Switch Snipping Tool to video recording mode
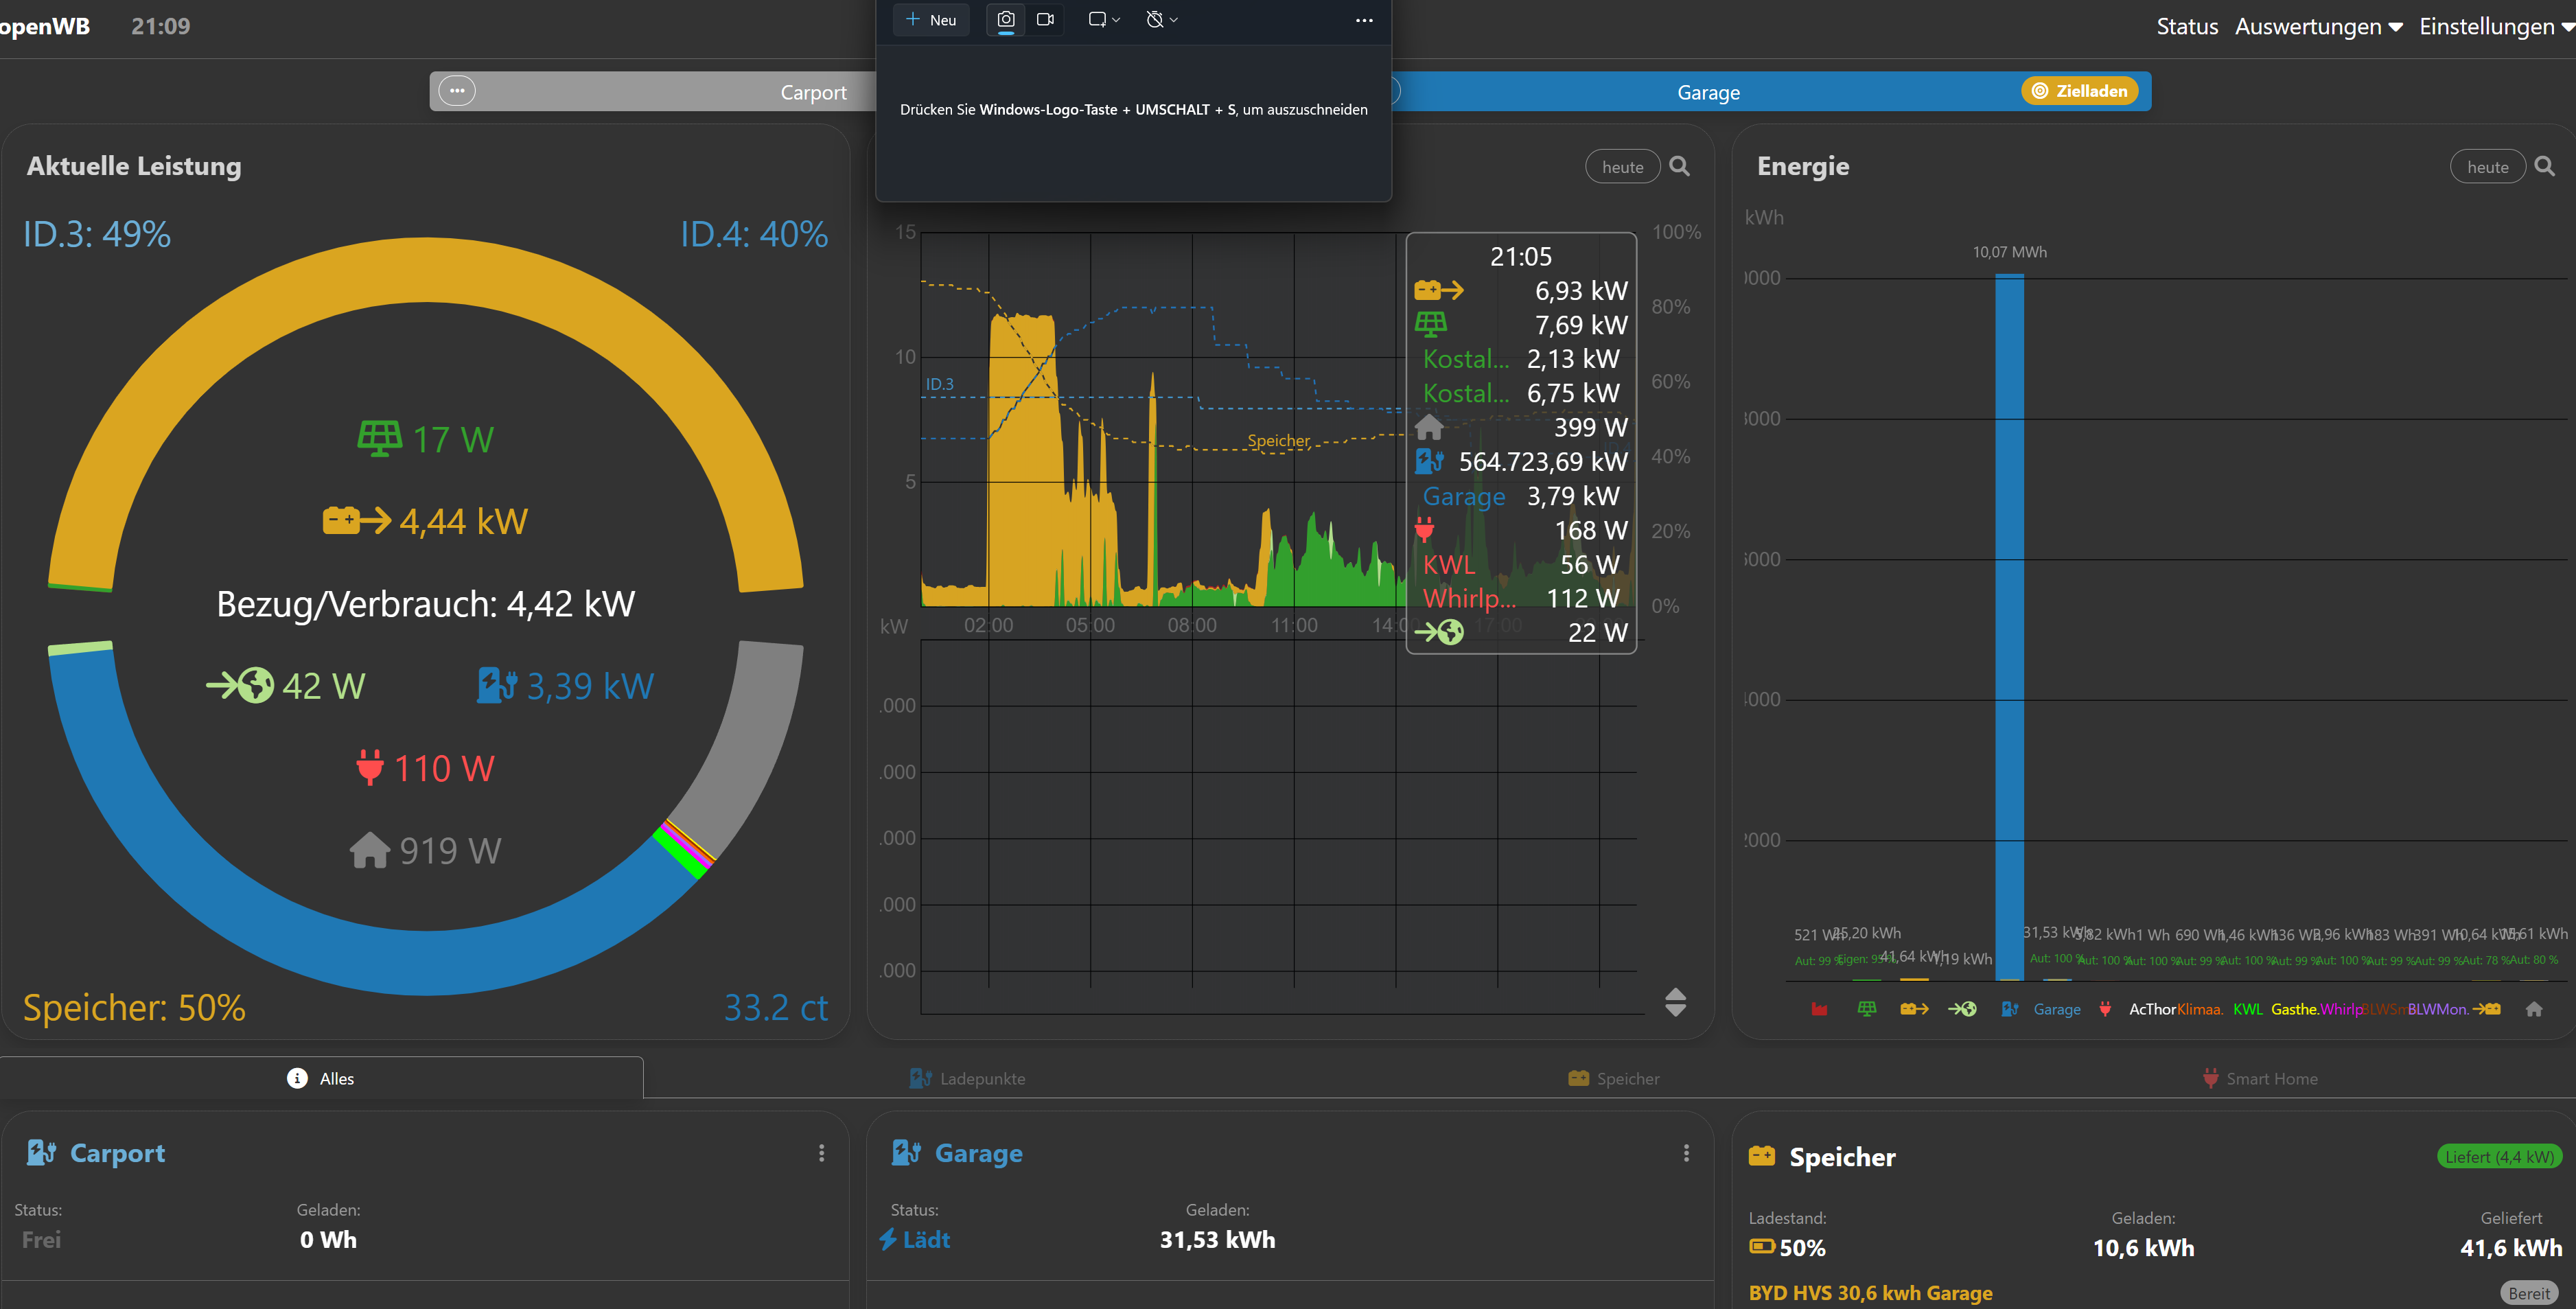 [1046, 19]
